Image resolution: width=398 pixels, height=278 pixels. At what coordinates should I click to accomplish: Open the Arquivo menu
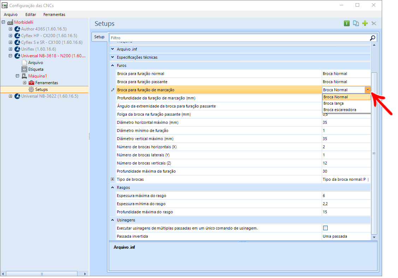click(11, 15)
